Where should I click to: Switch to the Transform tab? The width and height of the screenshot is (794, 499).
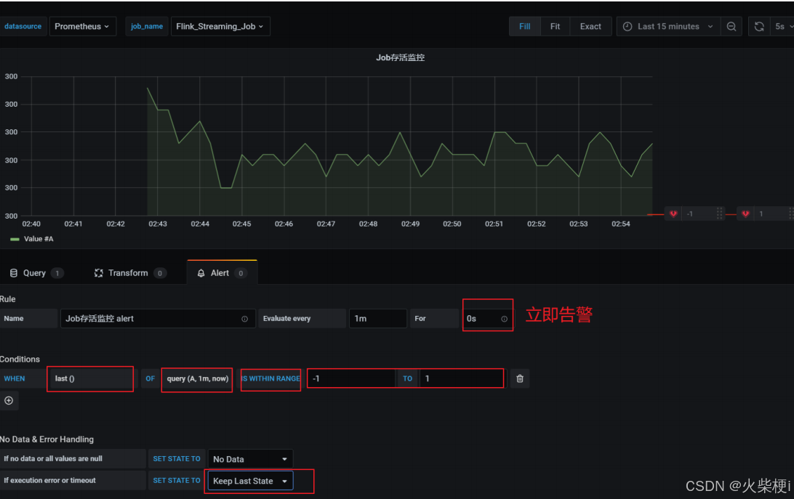[x=130, y=273]
